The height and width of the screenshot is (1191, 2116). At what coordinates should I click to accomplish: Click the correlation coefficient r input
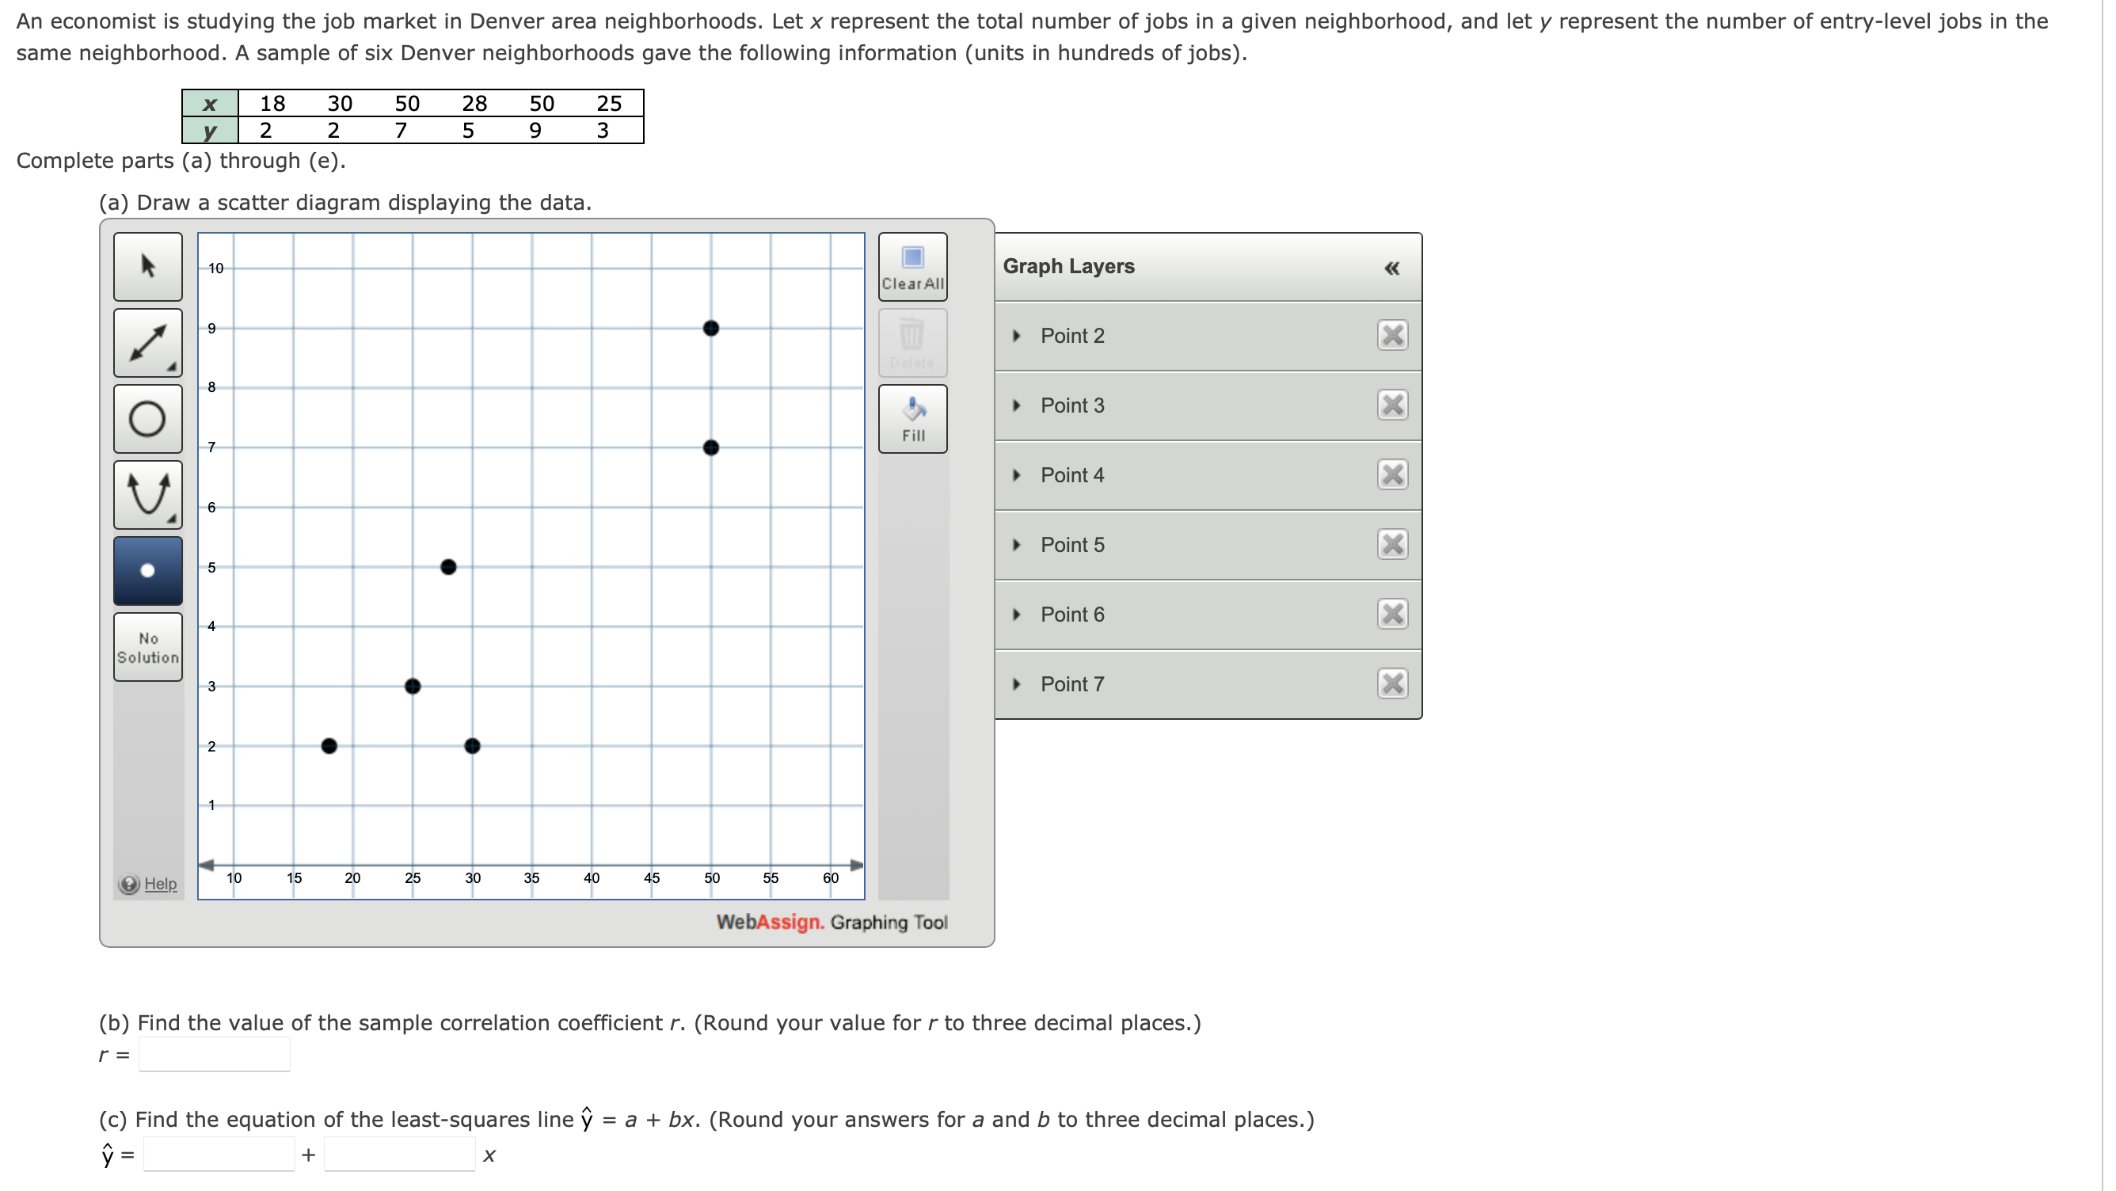(x=215, y=1055)
